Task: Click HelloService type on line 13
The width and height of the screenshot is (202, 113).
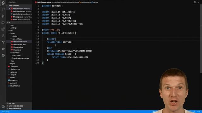Action: pyautogui.click(x=54, y=42)
